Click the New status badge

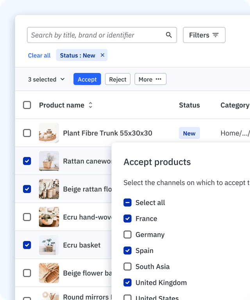coord(189,133)
